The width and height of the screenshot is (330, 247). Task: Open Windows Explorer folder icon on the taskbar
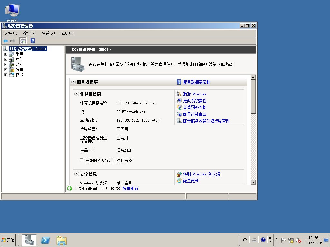pyautogui.click(x=62, y=241)
